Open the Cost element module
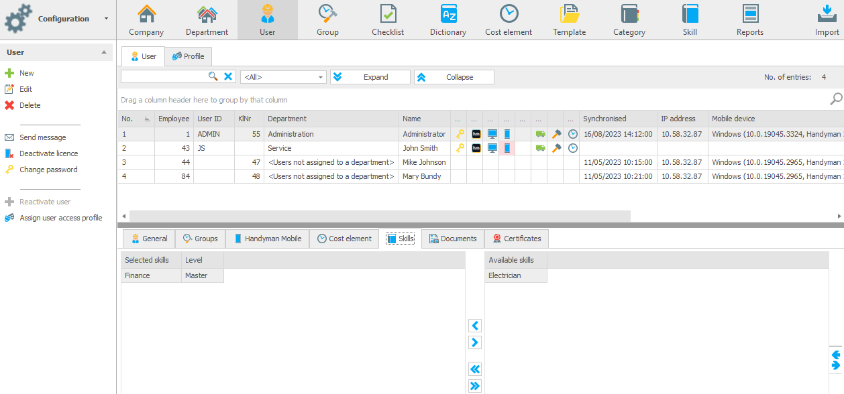 [x=509, y=20]
